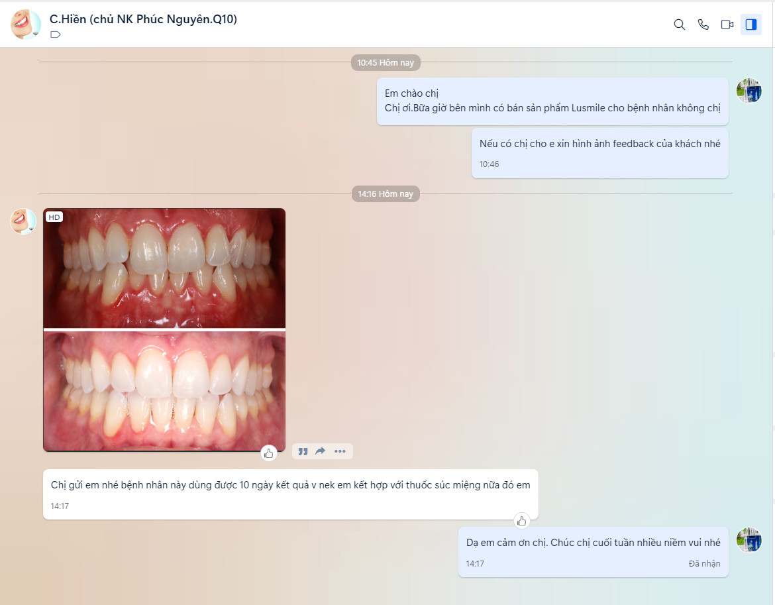Like the message about 10 ngày kết quả
This screenshot has height=605, width=775.
521,520
